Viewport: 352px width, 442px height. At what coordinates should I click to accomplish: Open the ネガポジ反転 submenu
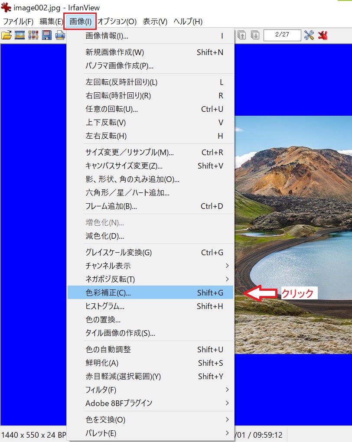click(x=130, y=279)
